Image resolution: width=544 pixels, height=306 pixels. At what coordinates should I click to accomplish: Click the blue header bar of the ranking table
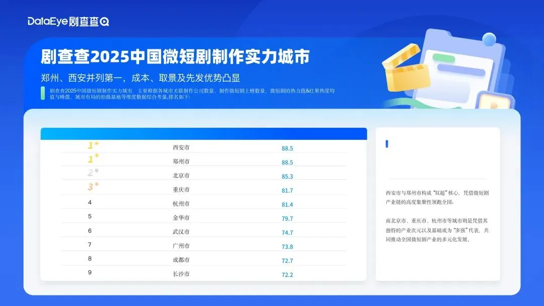click(x=203, y=134)
